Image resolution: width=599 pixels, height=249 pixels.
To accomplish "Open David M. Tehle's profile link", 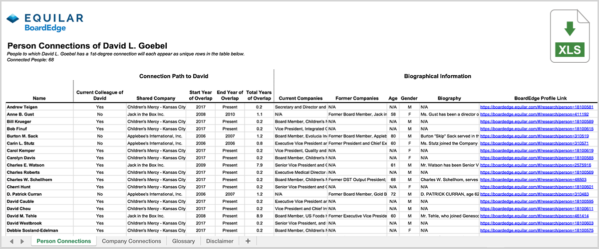I will click(x=535, y=216).
